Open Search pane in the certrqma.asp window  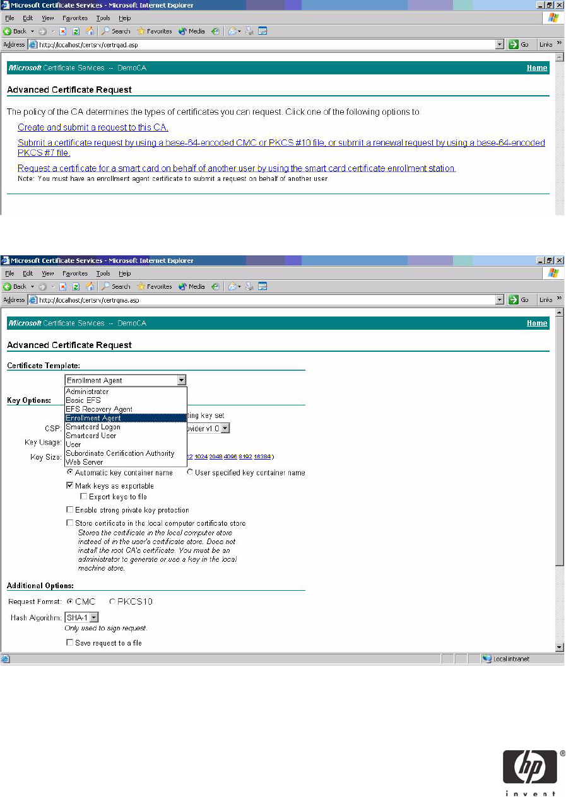[x=116, y=286]
